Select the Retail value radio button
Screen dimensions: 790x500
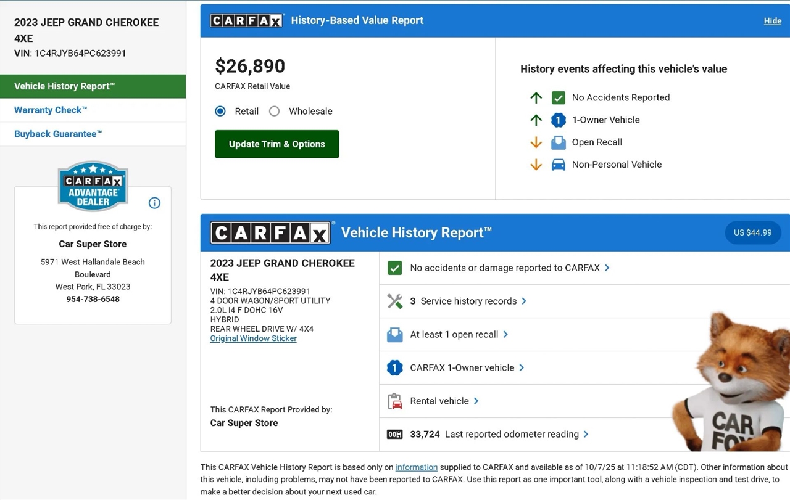[x=220, y=111]
